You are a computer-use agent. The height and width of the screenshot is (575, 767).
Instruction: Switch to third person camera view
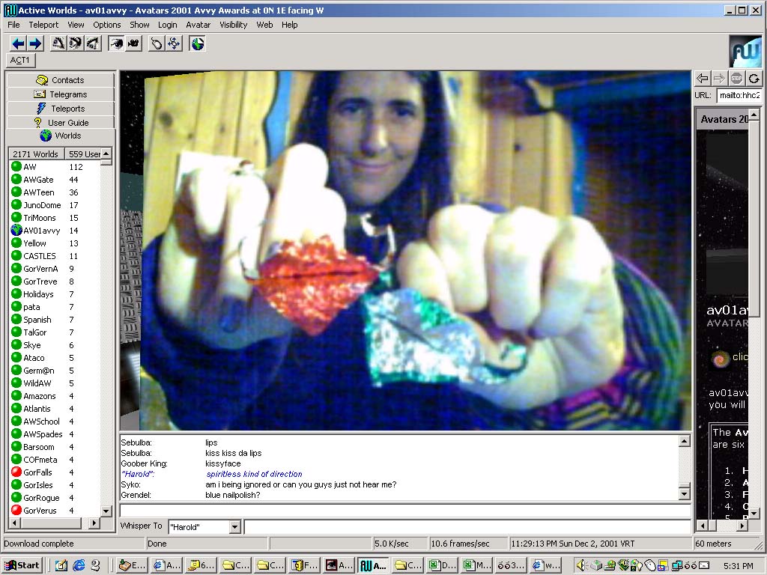[133, 43]
